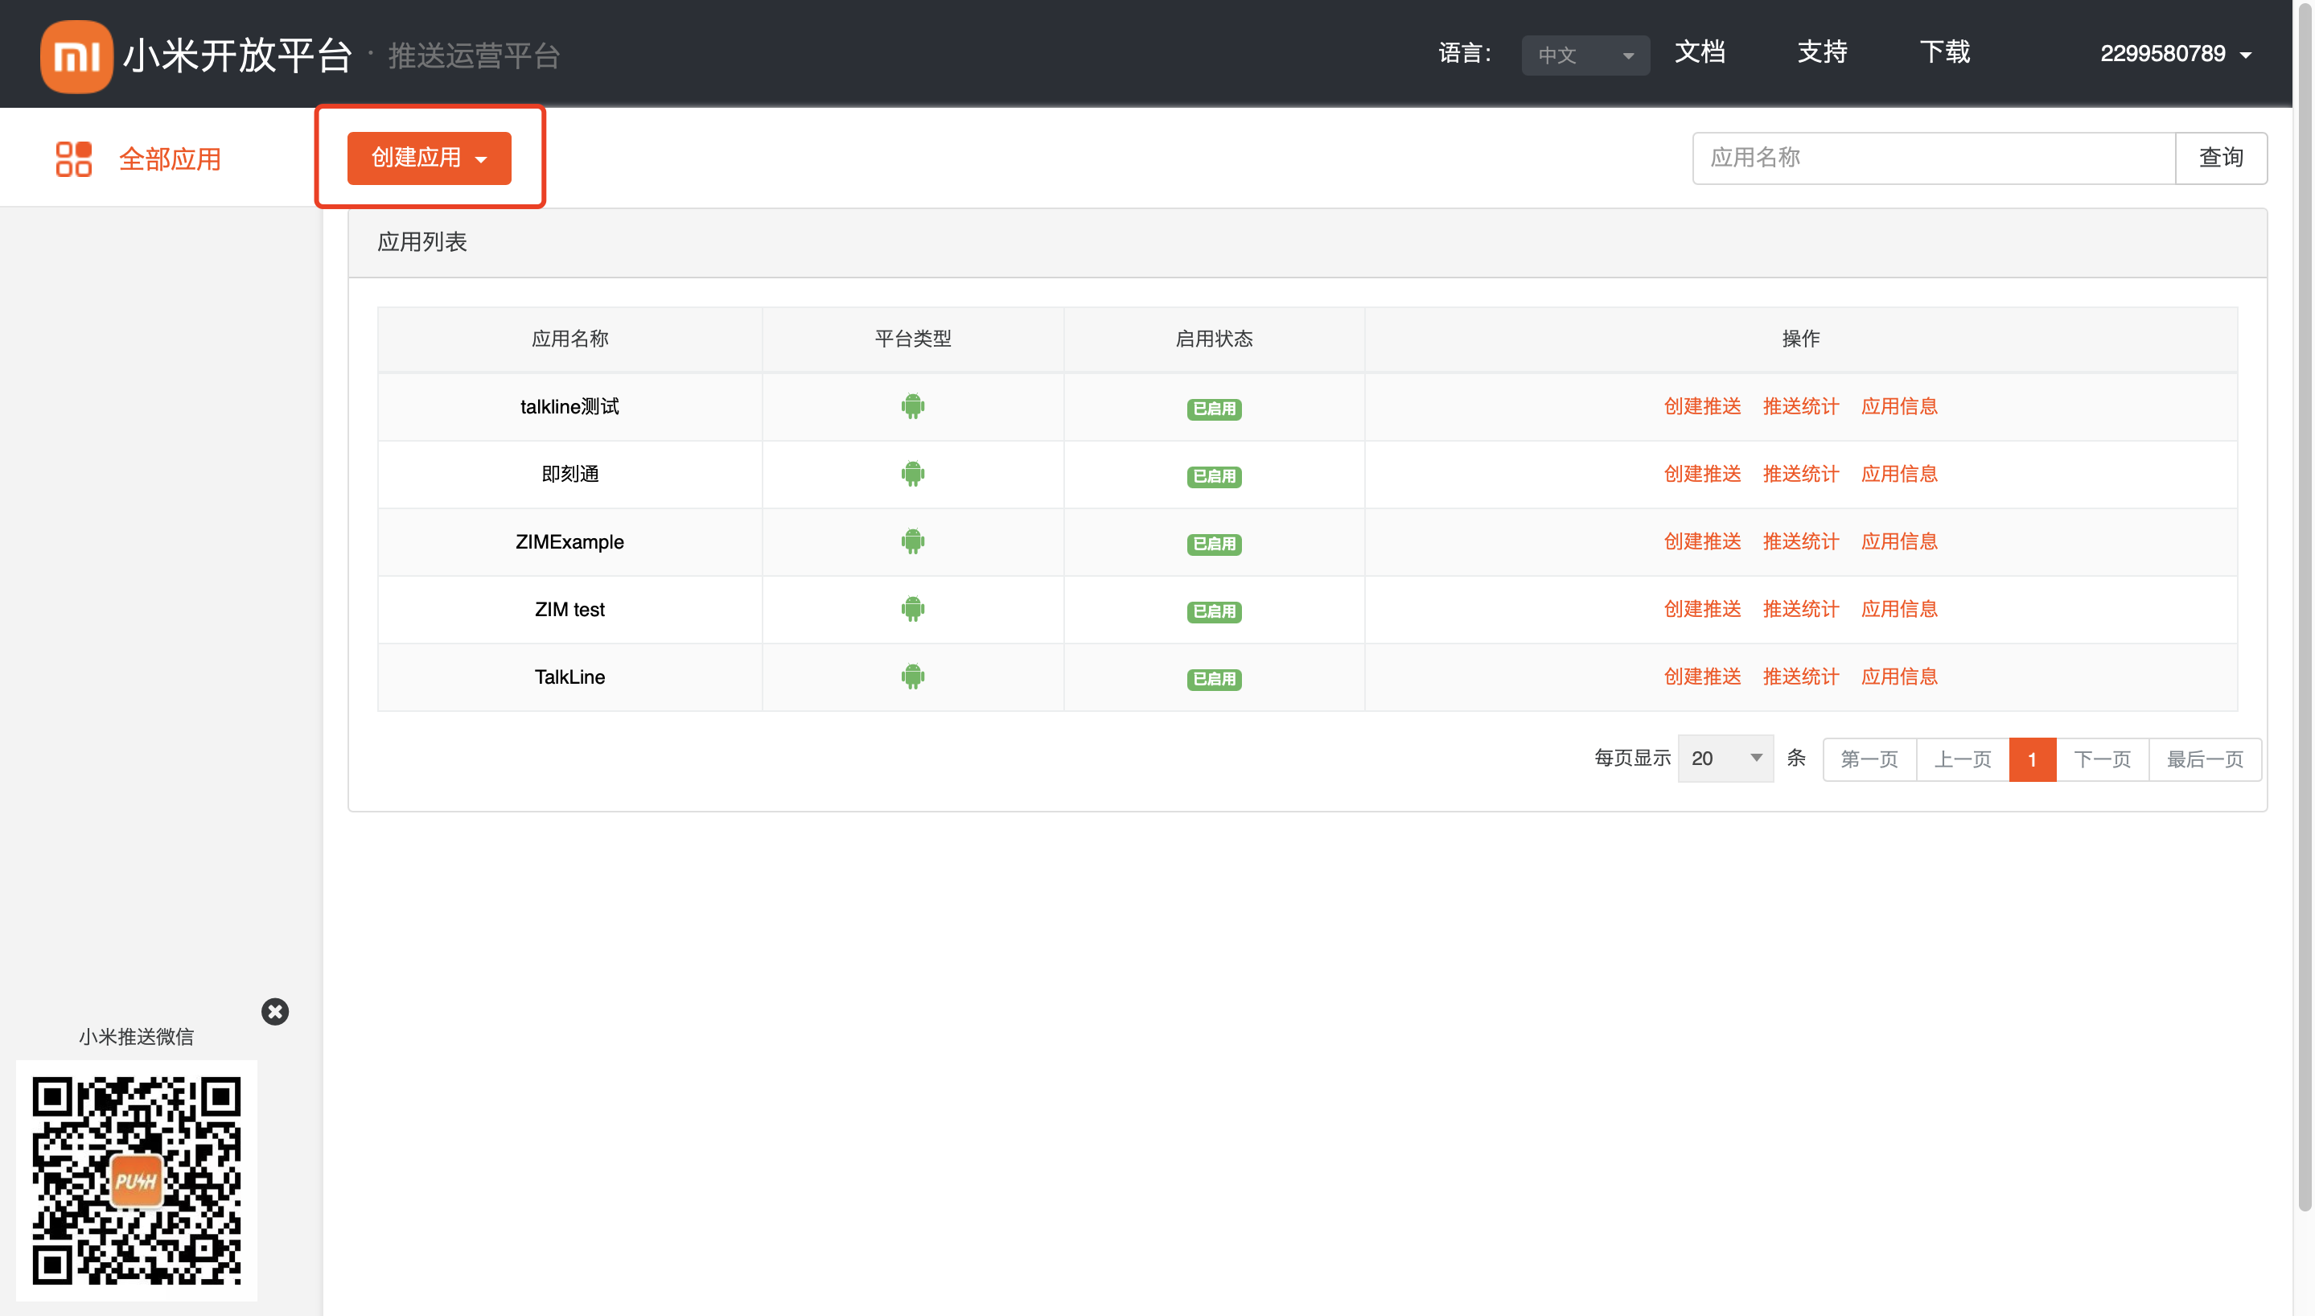
Task: Click 已启用 badge for TalkLine
Action: (1214, 680)
